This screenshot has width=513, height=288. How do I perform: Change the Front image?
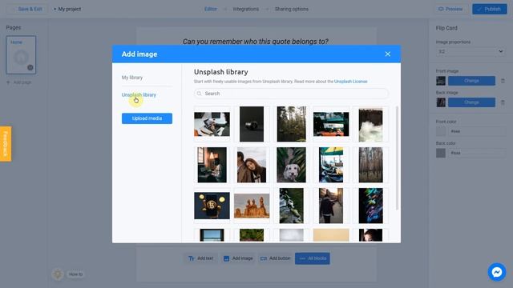tap(471, 81)
